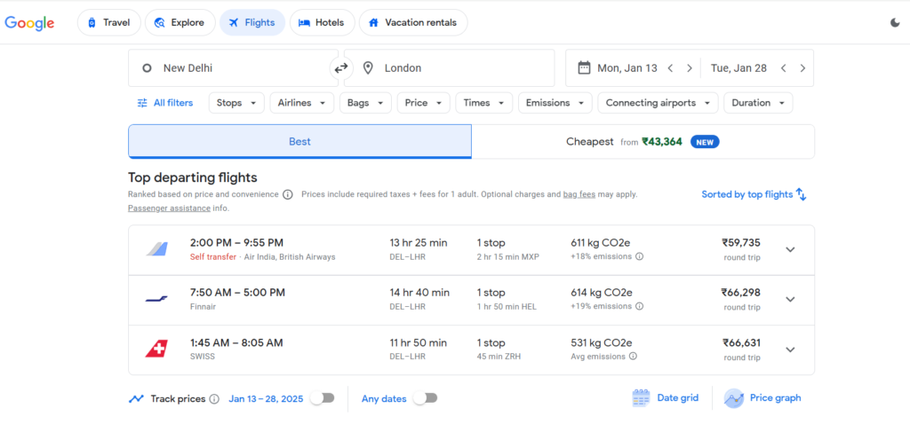Expand the Finnair ₹66,298 flight details

point(790,300)
